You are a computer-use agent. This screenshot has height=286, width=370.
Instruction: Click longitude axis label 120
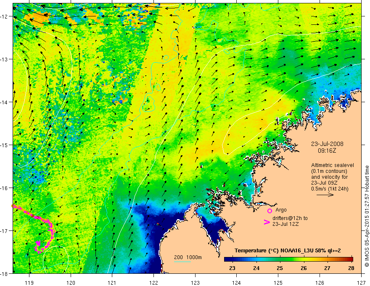(x=71, y=283)
